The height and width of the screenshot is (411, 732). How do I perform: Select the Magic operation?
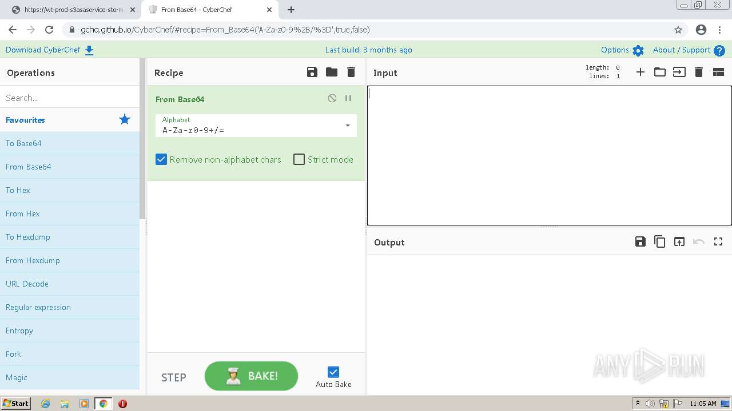coord(70,377)
